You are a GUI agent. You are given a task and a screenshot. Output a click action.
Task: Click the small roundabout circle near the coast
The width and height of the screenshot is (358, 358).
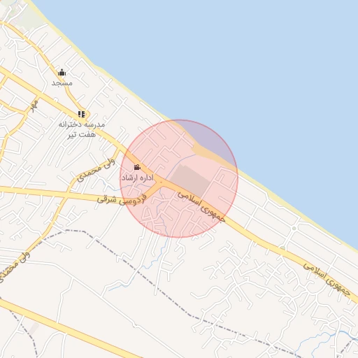294,228
